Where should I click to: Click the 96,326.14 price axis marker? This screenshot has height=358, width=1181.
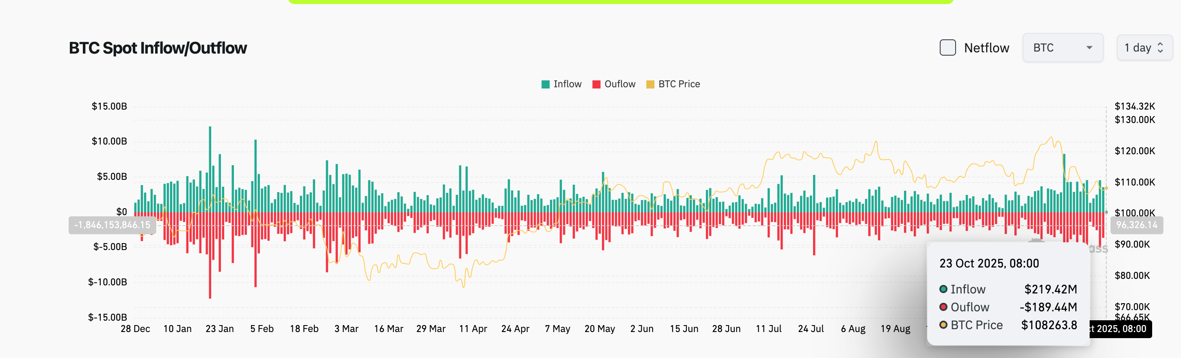1136,225
